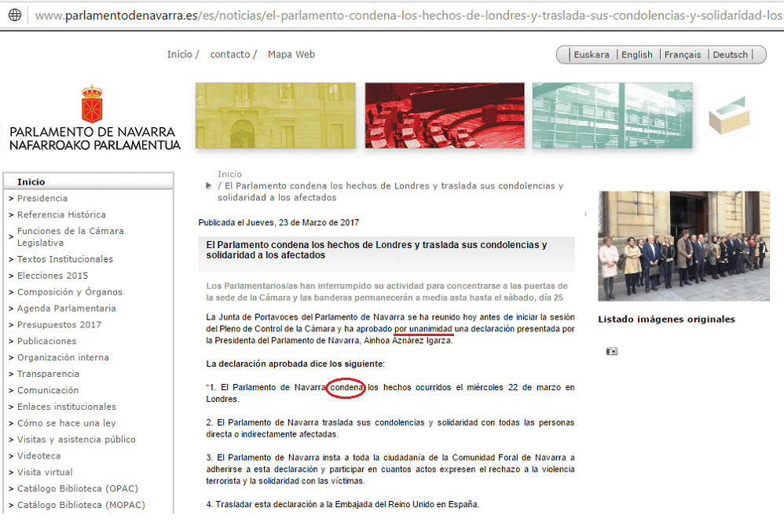Select the Inicio sidebar tab
The height and width of the screenshot is (530, 784).
[31, 182]
